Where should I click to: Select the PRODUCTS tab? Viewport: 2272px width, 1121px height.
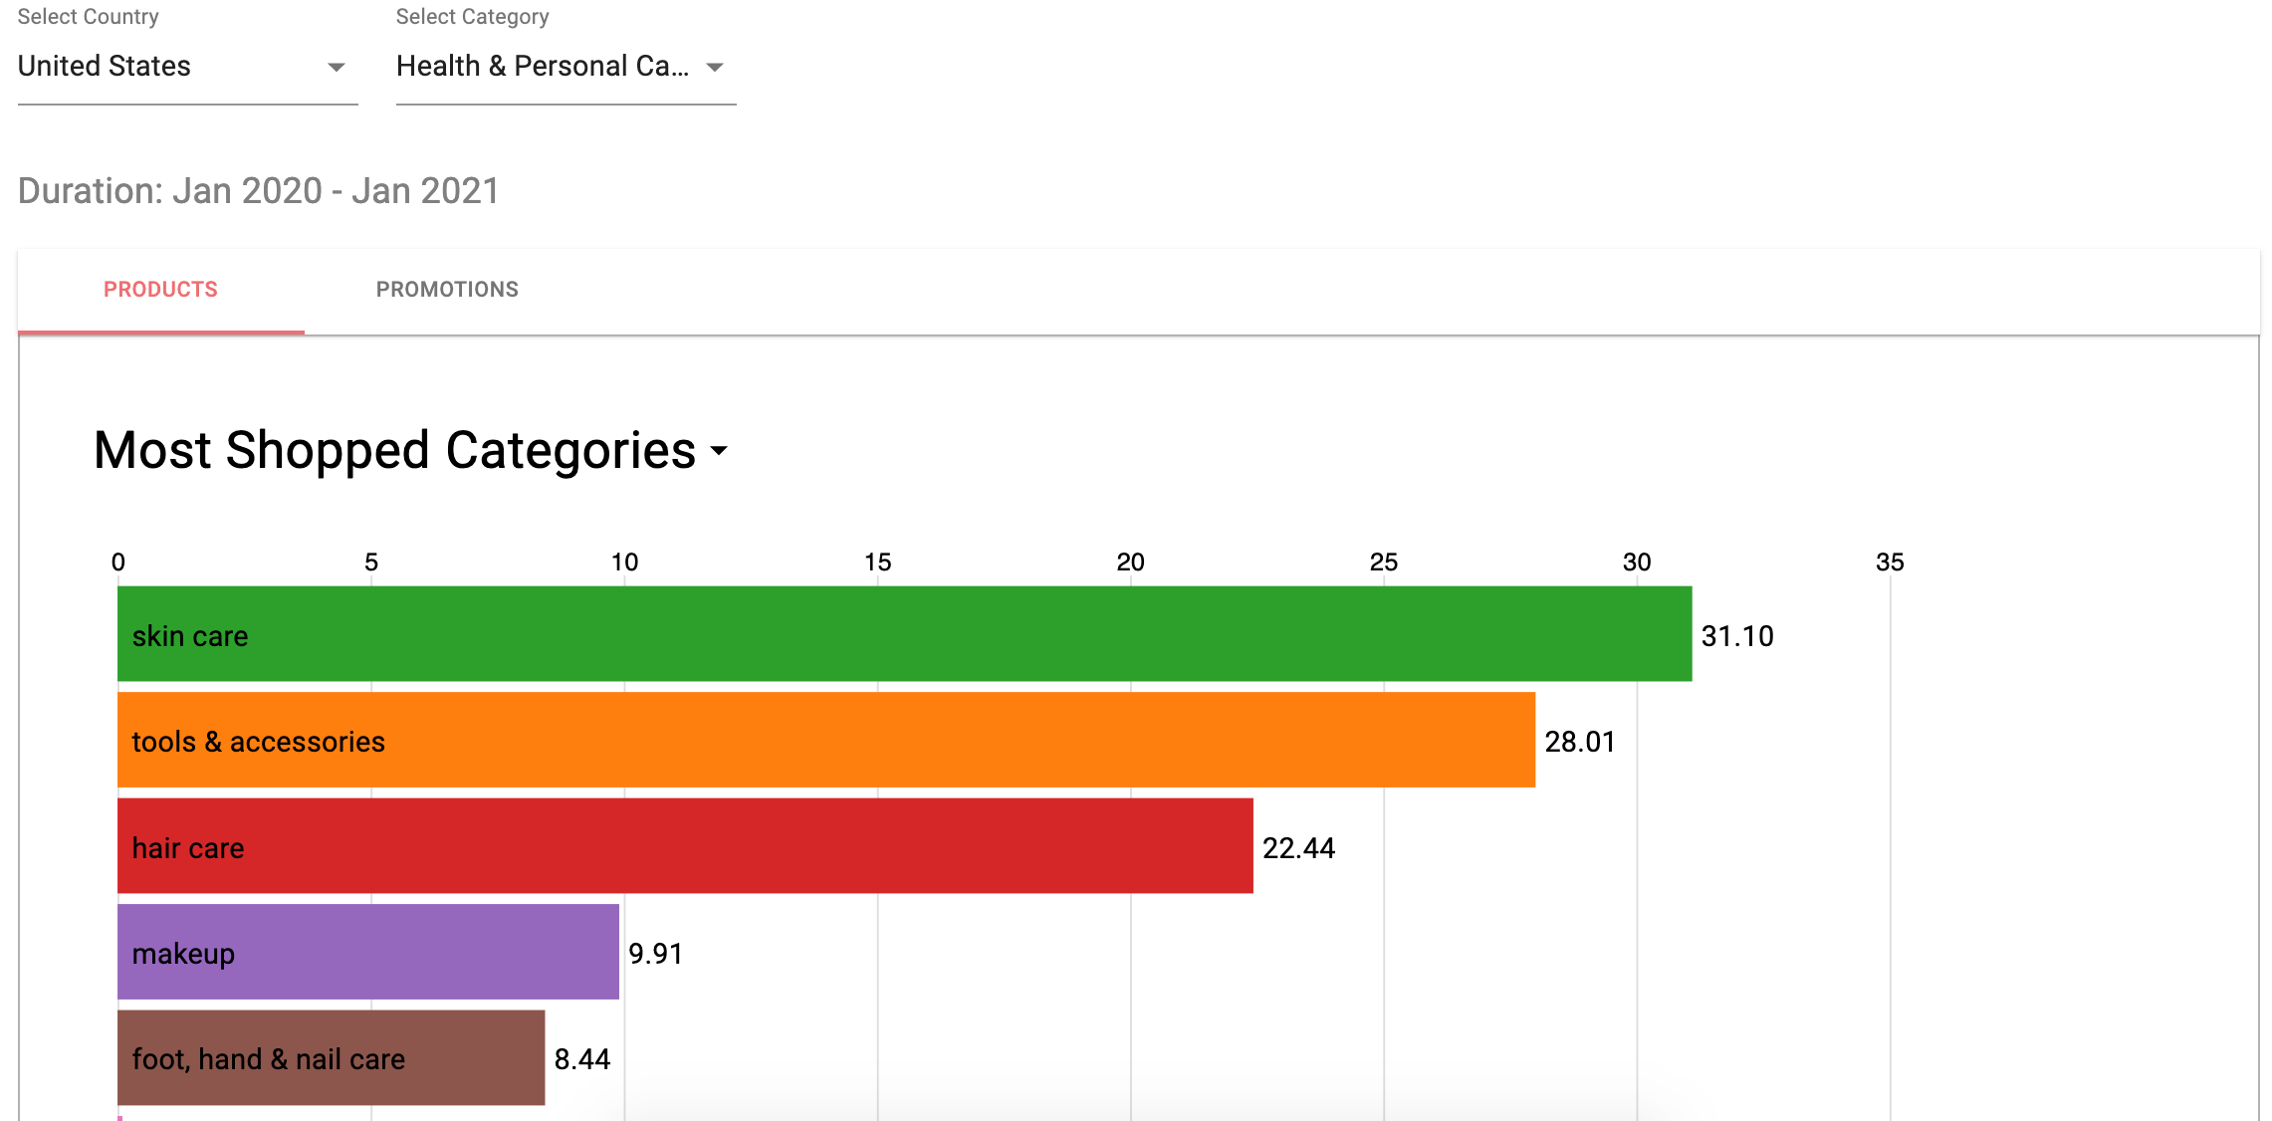[x=160, y=289]
